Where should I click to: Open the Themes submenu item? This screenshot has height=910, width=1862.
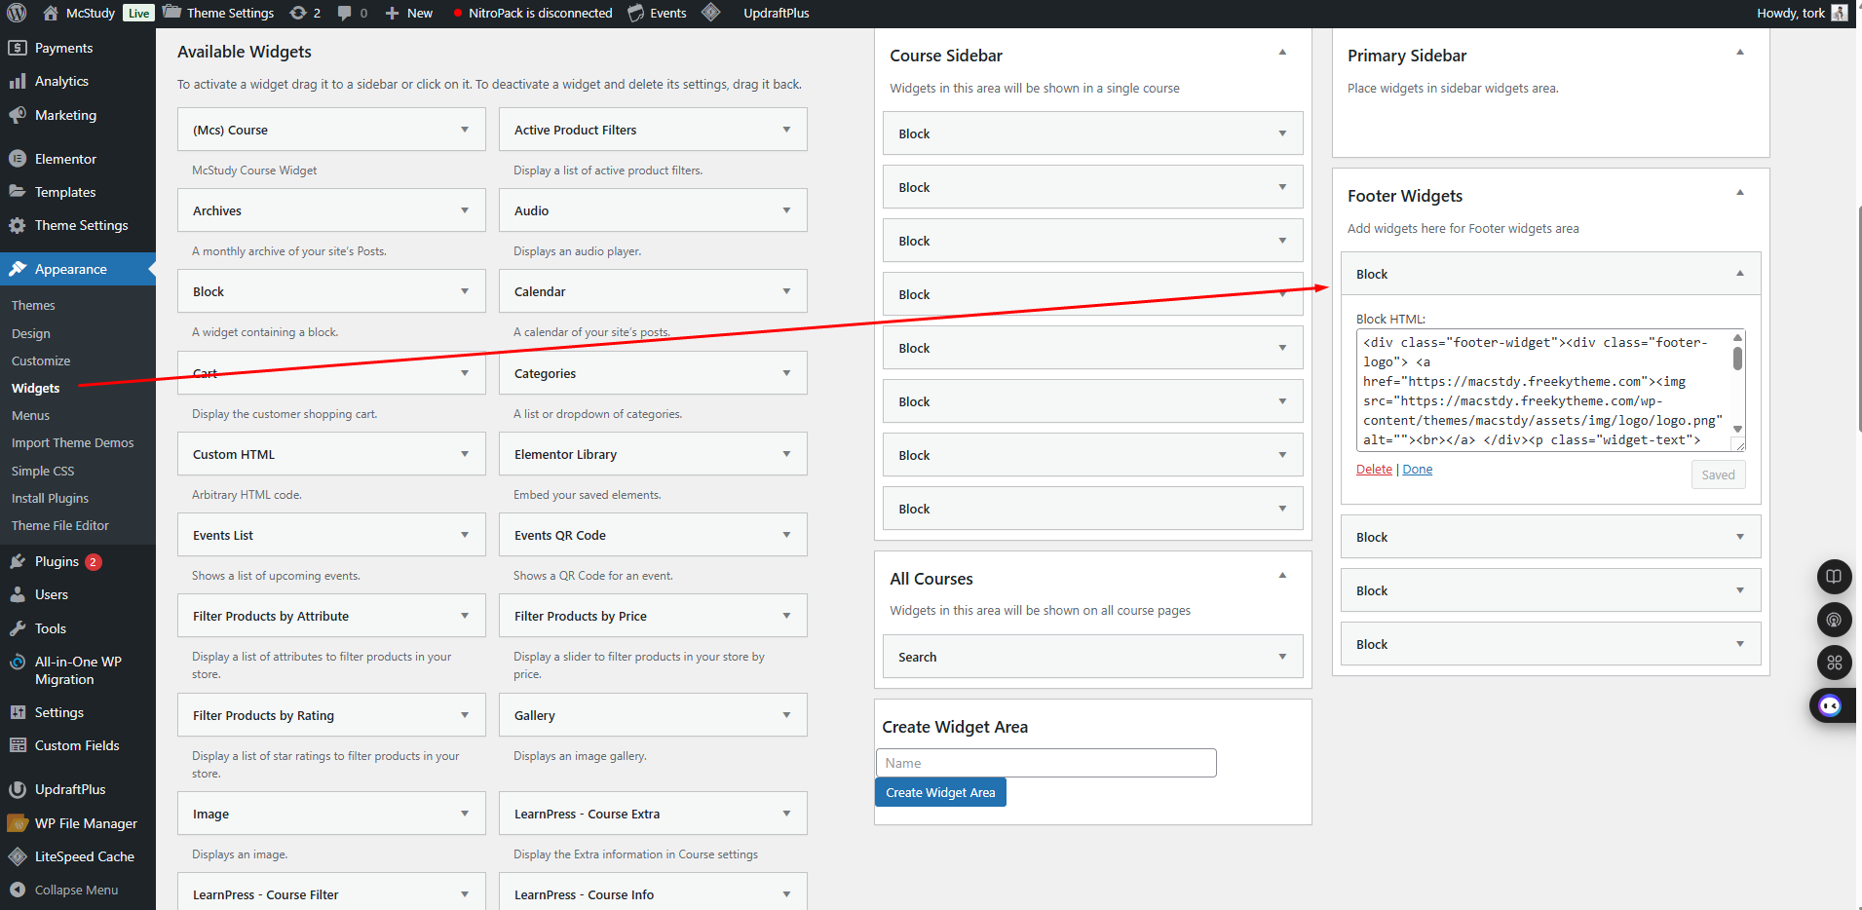(x=33, y=305)
